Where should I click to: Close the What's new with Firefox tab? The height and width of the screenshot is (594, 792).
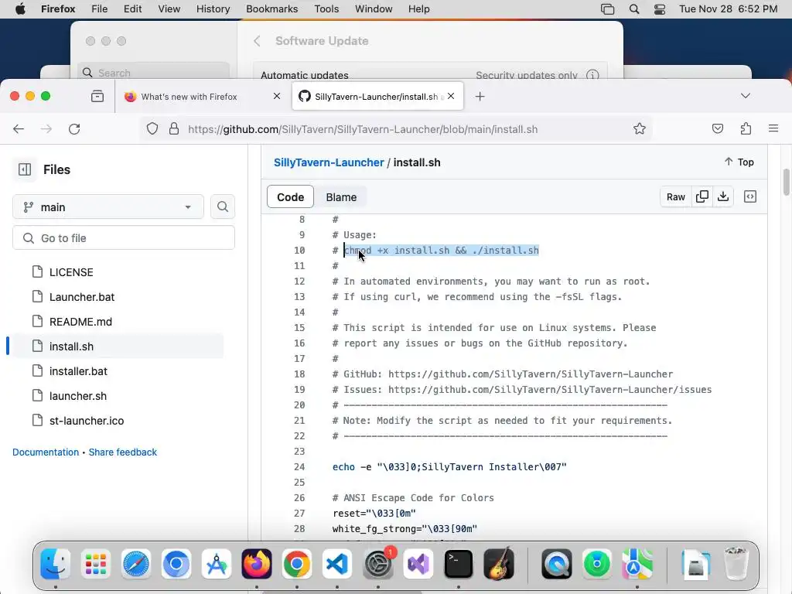pyautogui.click(x=276, y=96)
